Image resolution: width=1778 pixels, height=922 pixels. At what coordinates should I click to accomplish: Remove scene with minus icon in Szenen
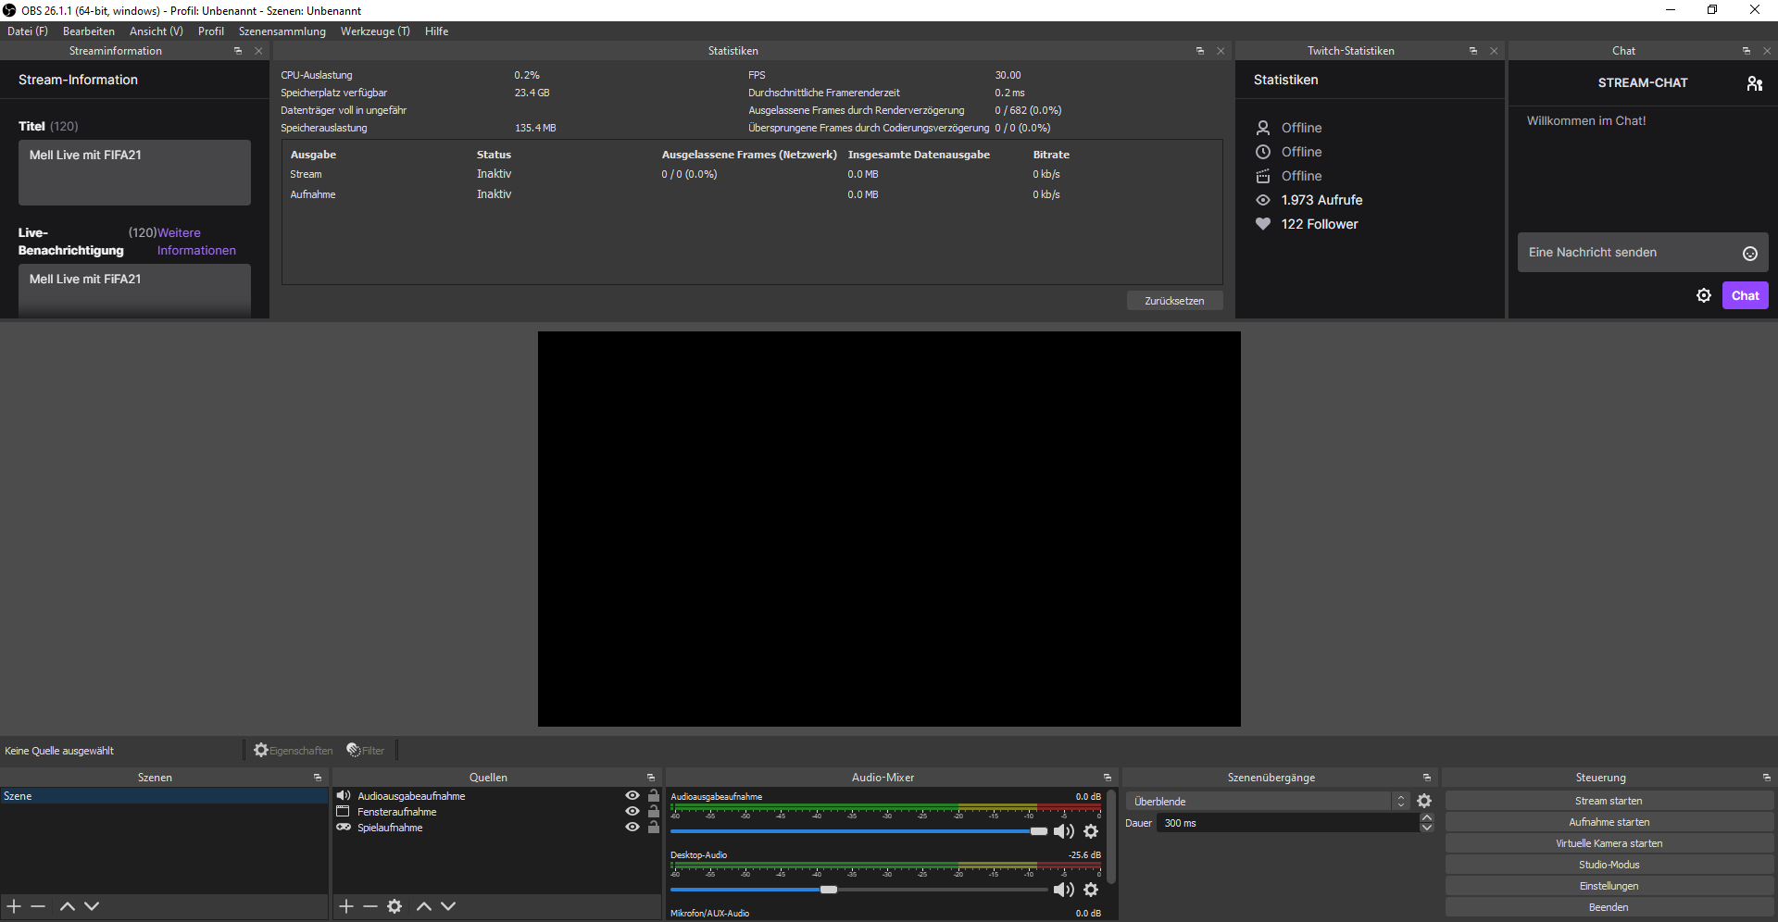tap(38, 906)
